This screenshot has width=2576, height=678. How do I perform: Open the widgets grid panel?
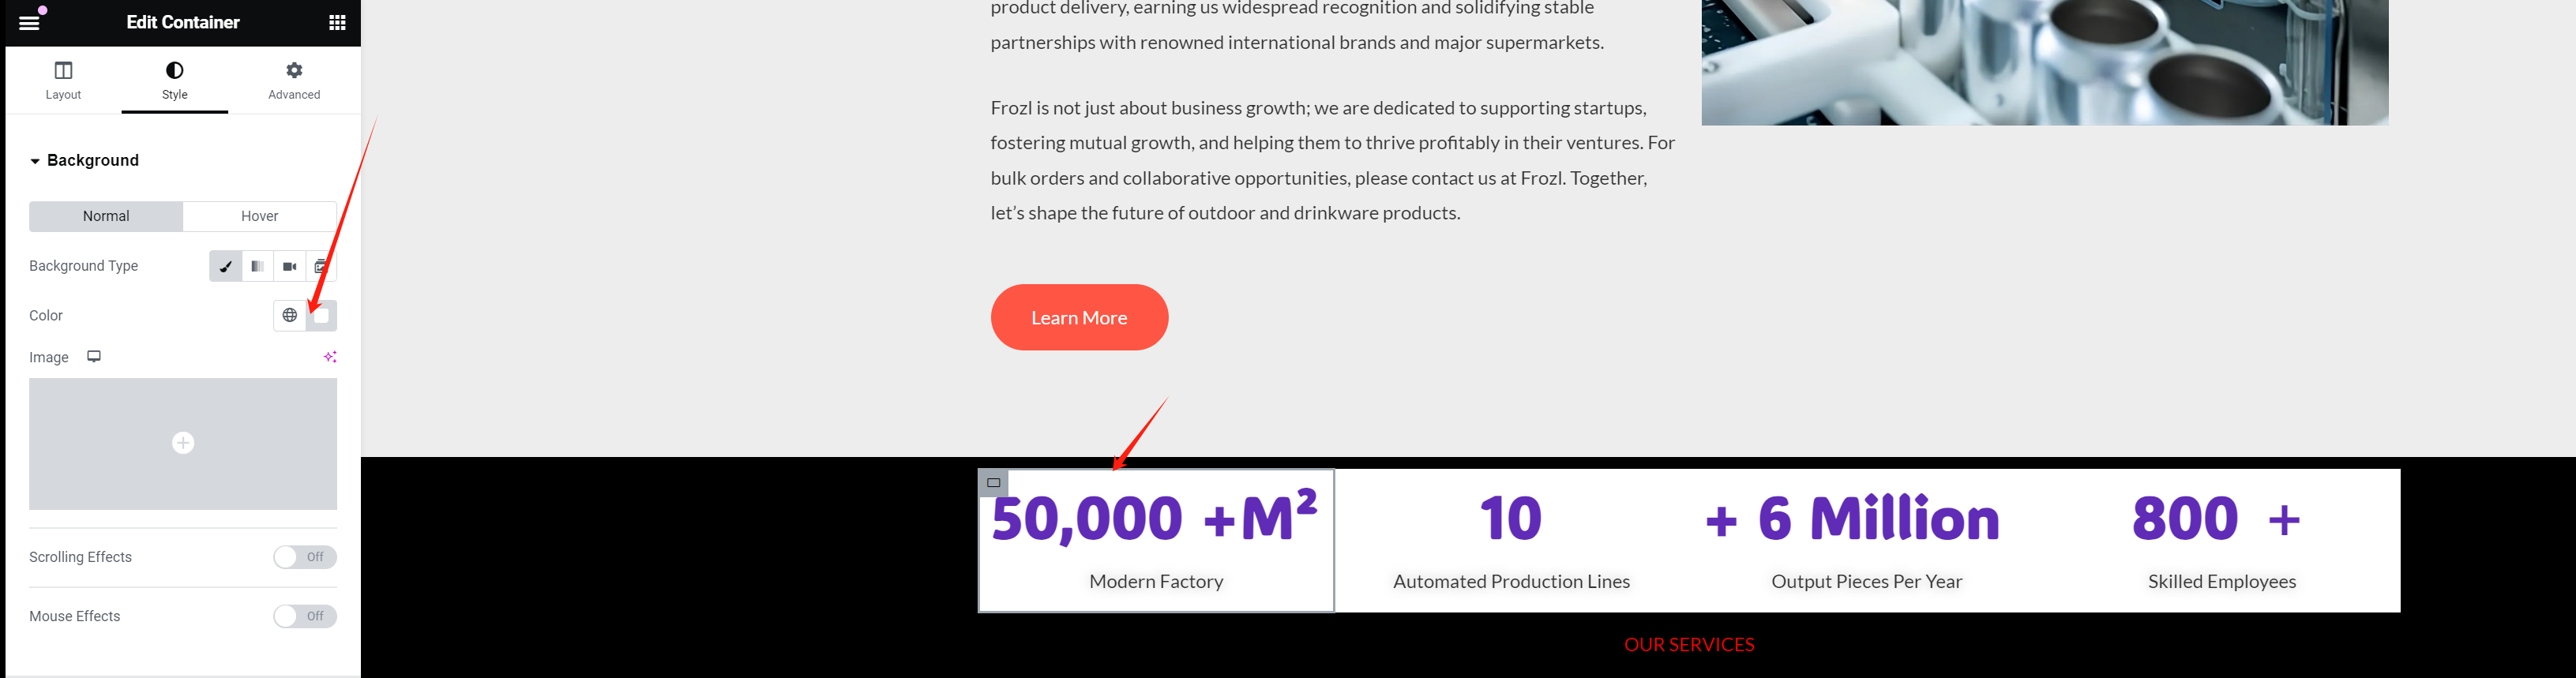[337, 22]
